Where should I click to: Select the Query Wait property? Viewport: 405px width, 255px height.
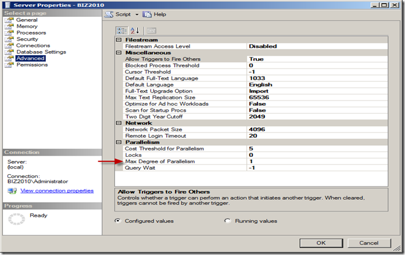pyautogui.click(x=140, y=168)
